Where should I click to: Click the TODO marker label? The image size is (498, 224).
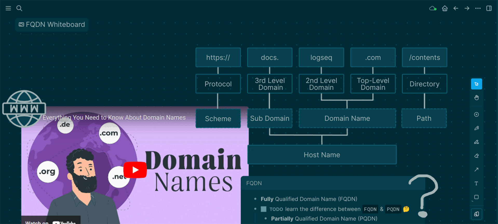coord(276,209)
